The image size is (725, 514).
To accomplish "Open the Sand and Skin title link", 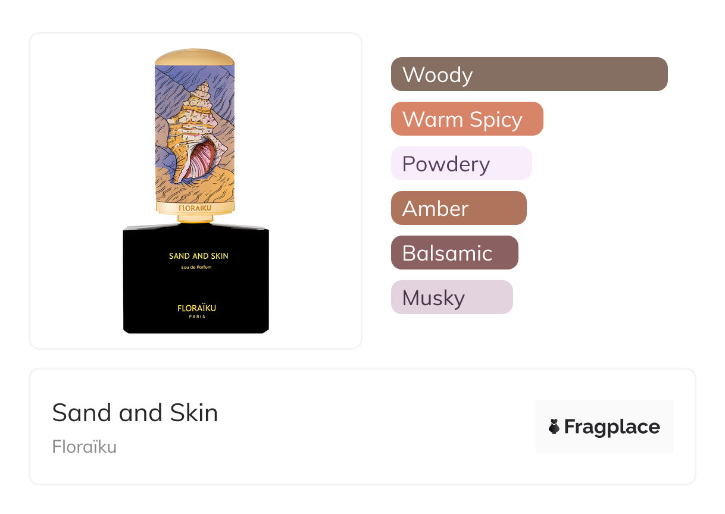I will click(135, 412).
